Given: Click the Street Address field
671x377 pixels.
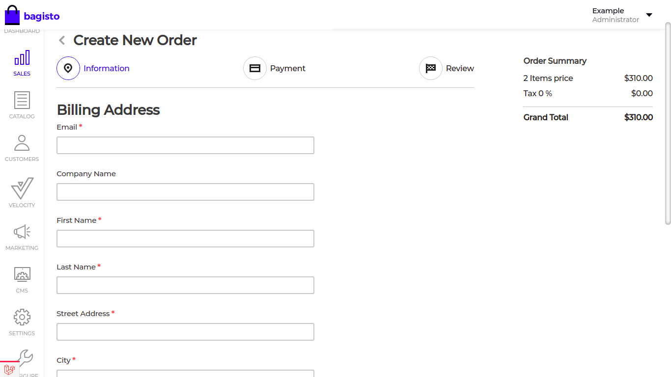Looking at the screenshot, I should [x=185, y=332].
